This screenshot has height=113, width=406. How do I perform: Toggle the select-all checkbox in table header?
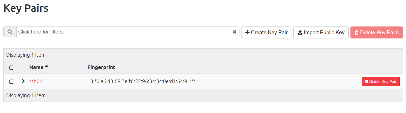11,68
